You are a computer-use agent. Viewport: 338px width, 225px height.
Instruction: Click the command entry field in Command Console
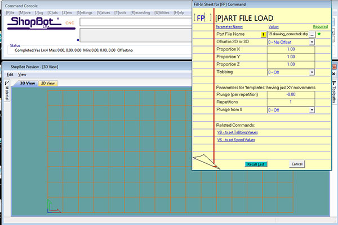point(136,22)
